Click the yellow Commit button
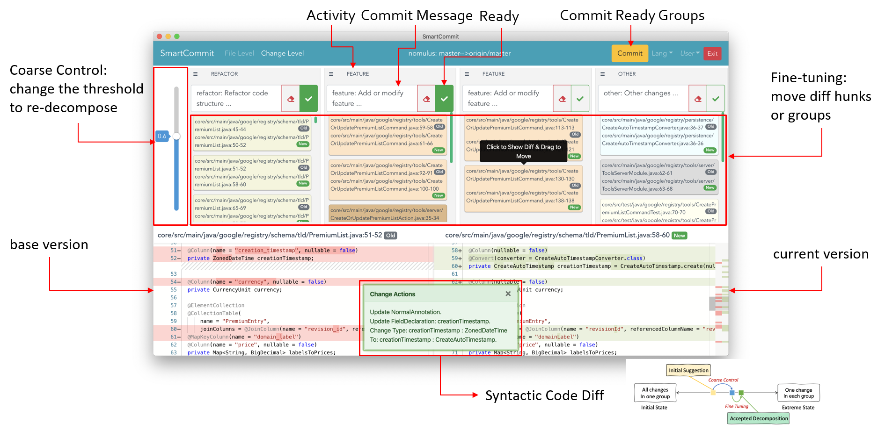The image size is (885, 431). [630, 53]
